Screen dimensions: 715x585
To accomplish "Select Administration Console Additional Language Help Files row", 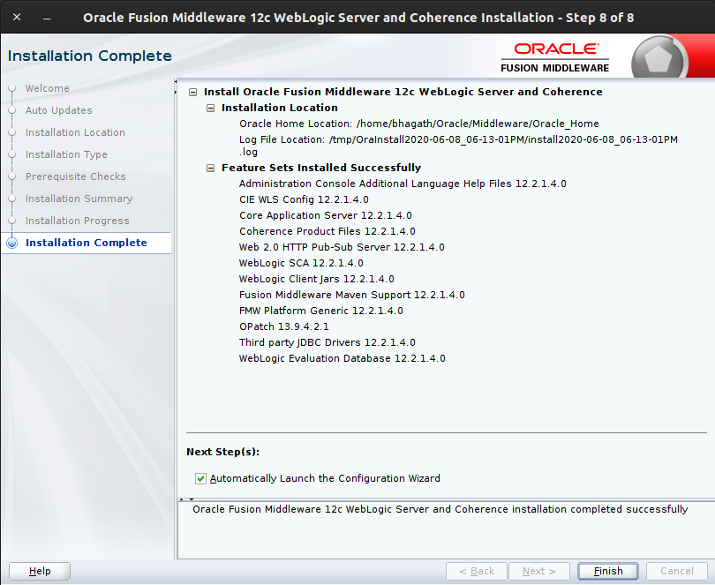I will [x=403, y=184].
